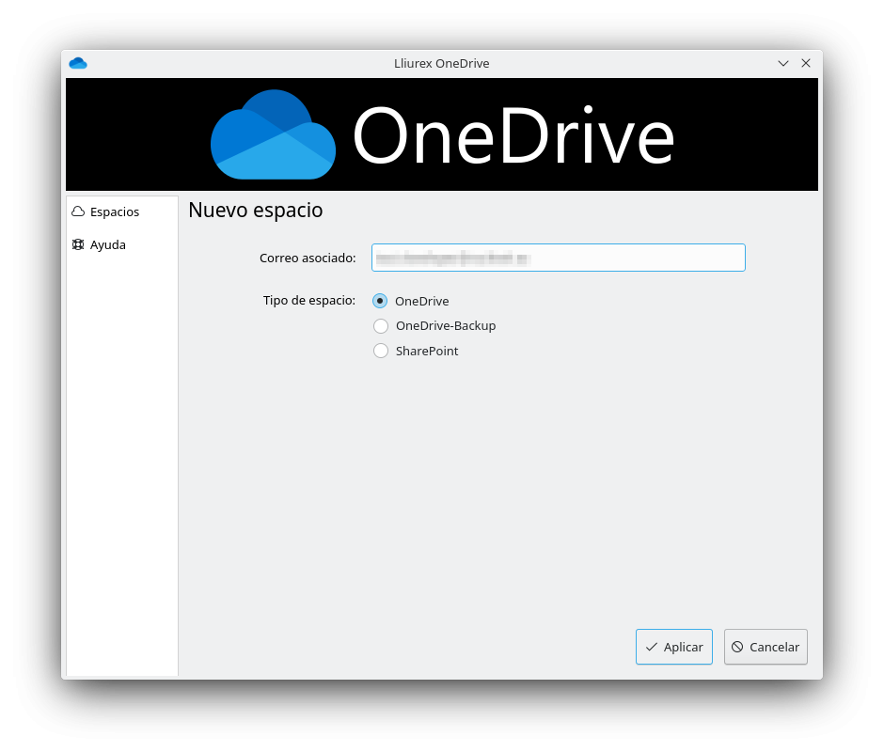The width and height of the screenshot is (884, 752).
Task: Select the OneDrive-Backup option
Action: pos(380,325)
